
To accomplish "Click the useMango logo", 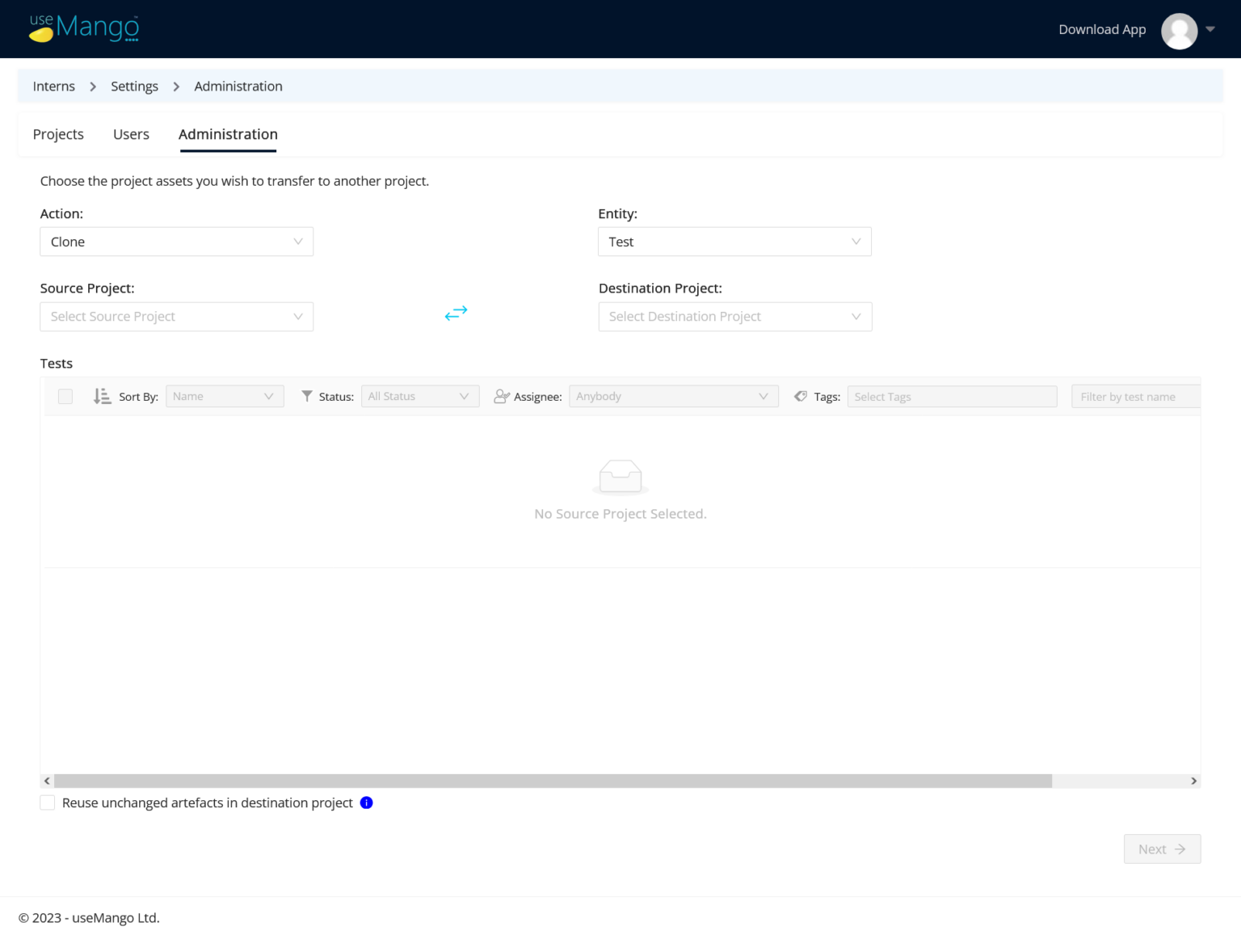I will pos(84,28).
